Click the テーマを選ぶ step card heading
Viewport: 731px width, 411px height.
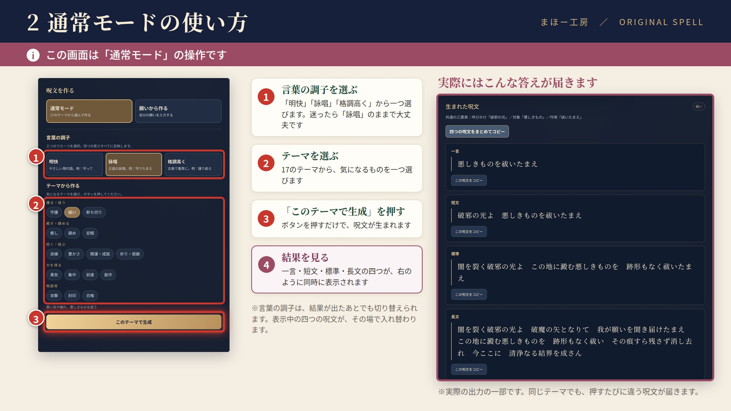pyautogui.click(x=310, y=156)
